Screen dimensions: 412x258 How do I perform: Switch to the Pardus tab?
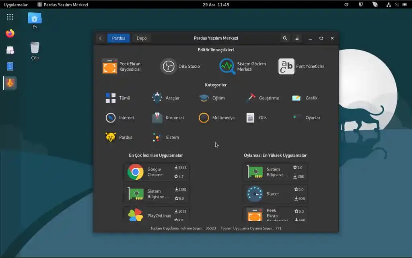(x=118, y=38)
